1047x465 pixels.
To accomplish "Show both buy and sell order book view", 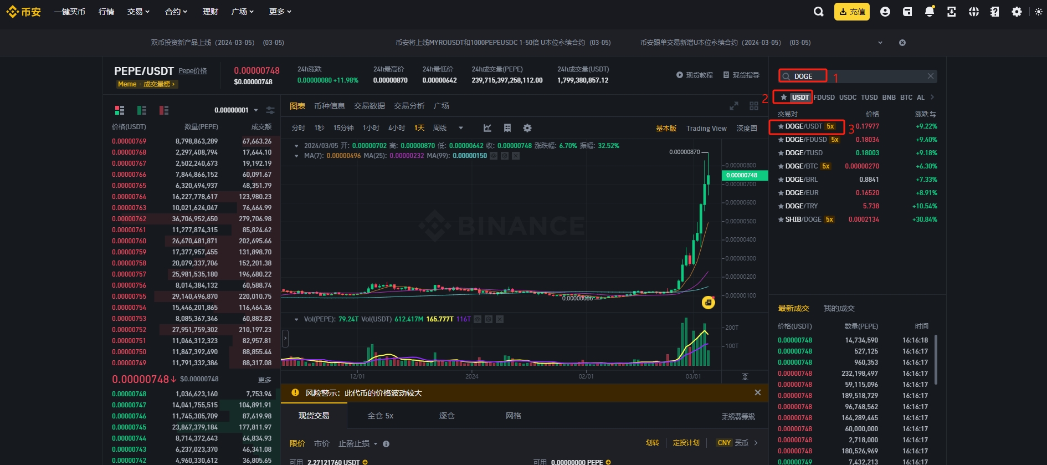I will coord(120,110).
